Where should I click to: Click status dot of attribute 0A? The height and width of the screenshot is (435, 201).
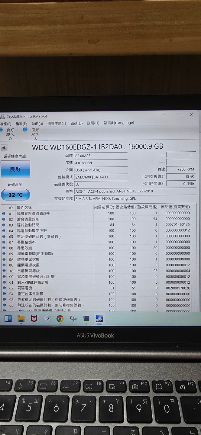[x=4, y=259]
